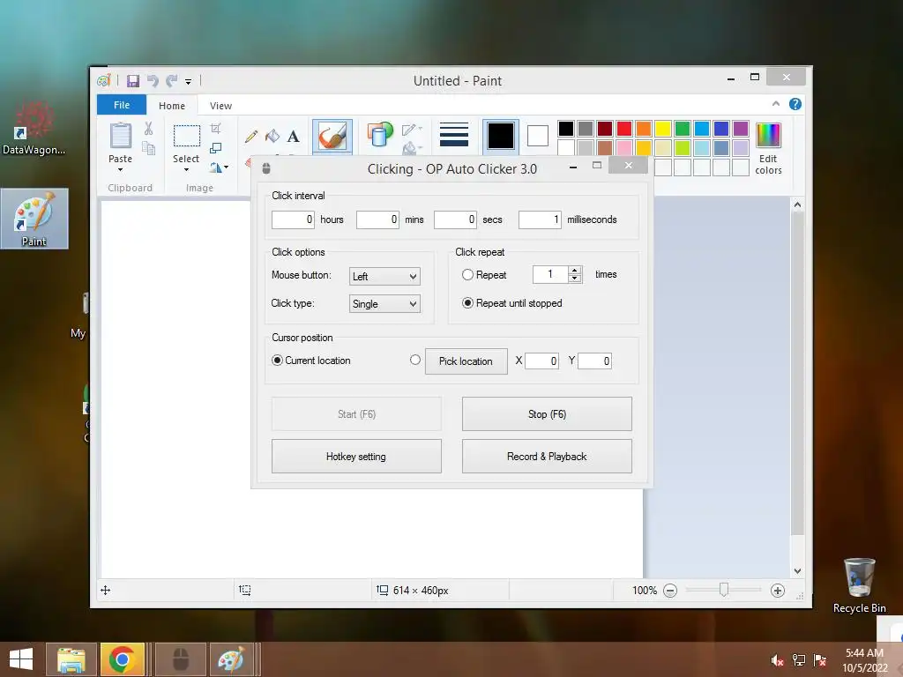Click the hours field in Click interval

293,219
